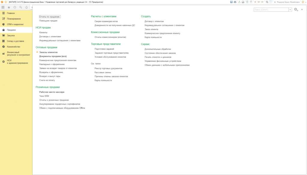Open НСИ и администрирование section
This screenshot has width=307, height=175.
point(16,62)
